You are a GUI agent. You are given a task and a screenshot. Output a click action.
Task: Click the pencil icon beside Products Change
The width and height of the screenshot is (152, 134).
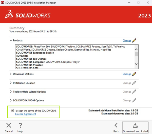[134, 40]
